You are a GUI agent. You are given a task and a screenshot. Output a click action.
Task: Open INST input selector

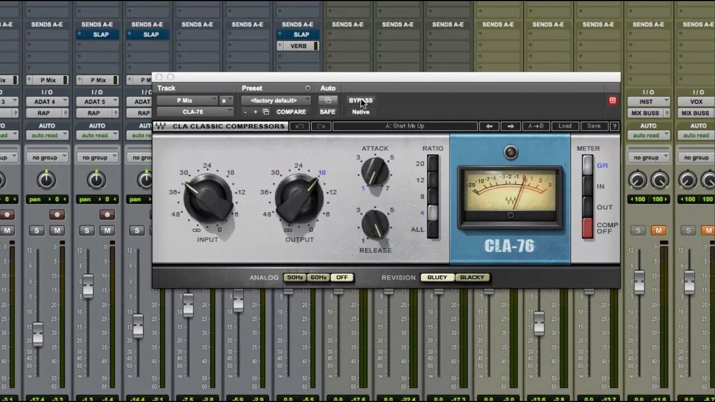pos(649,102)
